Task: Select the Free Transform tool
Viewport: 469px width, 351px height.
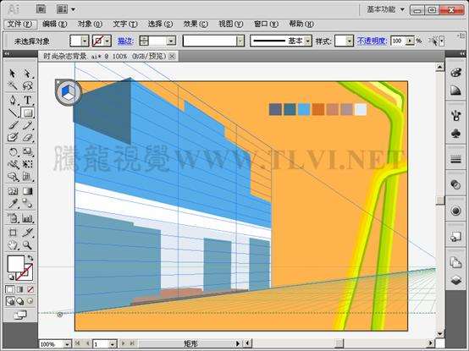Action: point(27,164)
